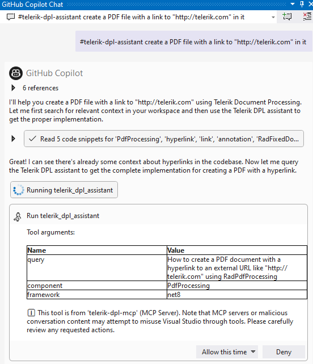
Task: Expand the Read 5 code snippets step
Action: tap(13, 139)
